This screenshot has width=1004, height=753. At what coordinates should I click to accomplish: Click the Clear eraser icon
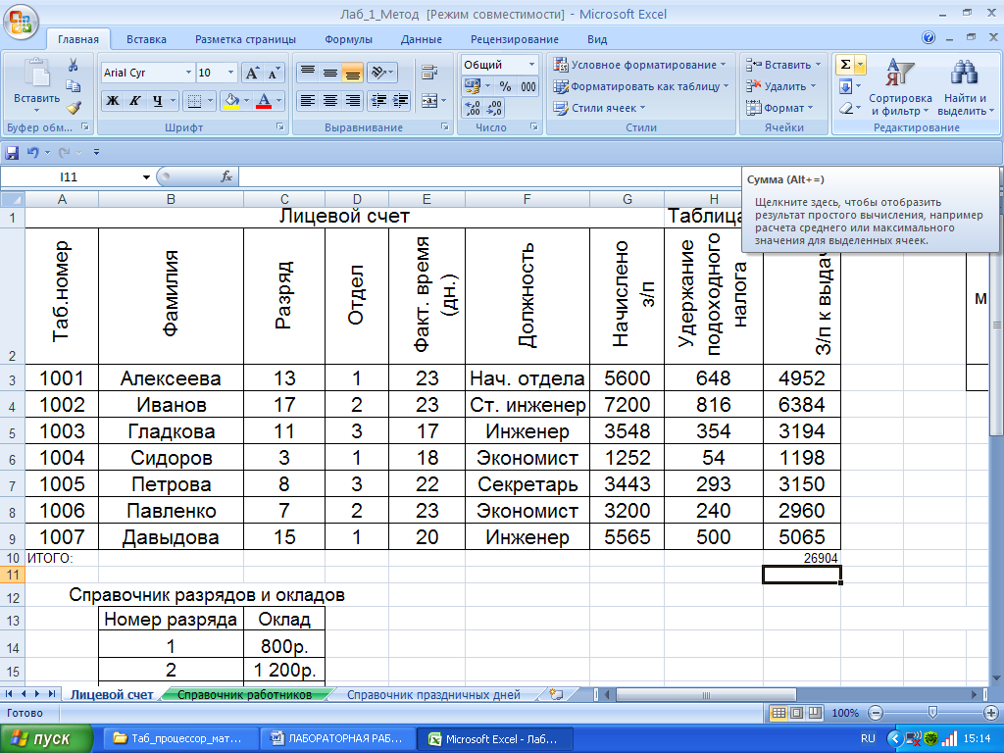tap(845, 108)
